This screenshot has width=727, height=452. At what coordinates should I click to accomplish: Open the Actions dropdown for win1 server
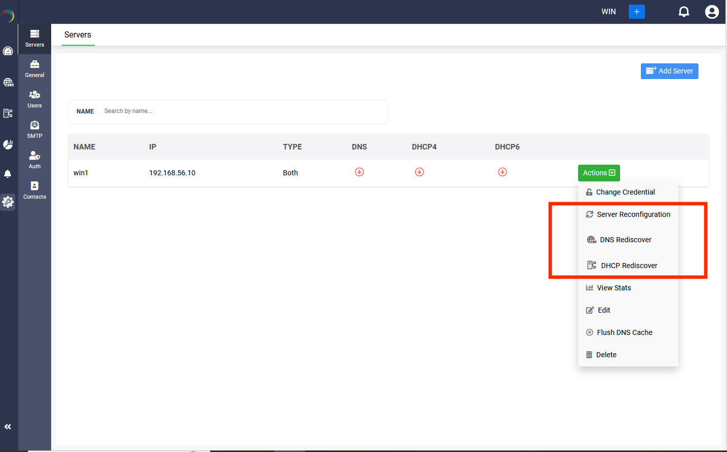pos(599,173)
